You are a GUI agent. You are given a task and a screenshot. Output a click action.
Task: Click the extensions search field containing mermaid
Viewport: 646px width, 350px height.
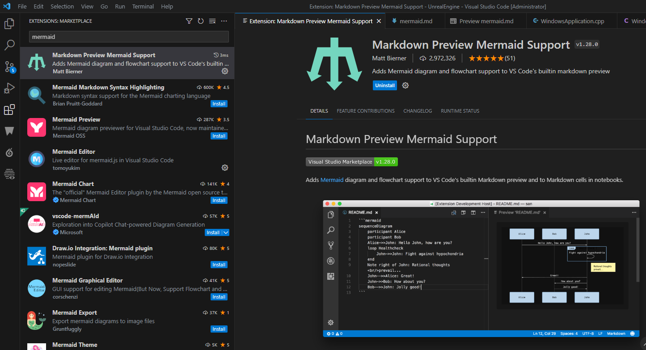tap(129, 37)
